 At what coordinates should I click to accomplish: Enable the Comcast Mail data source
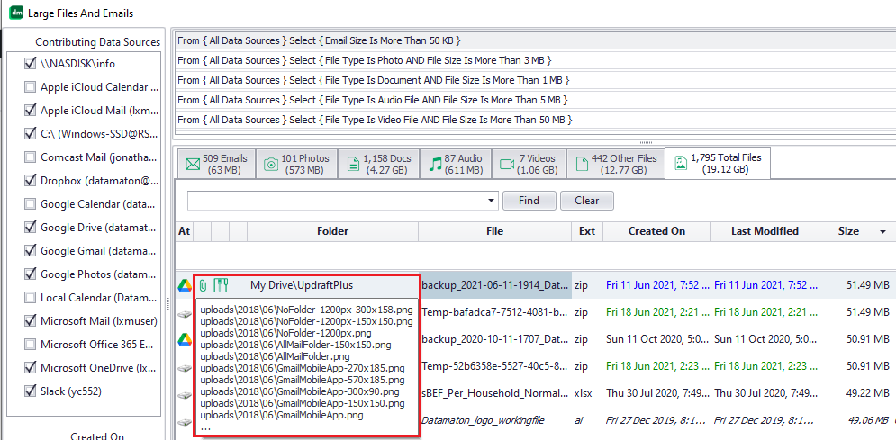pyautogui.click(x=30, y=157)
